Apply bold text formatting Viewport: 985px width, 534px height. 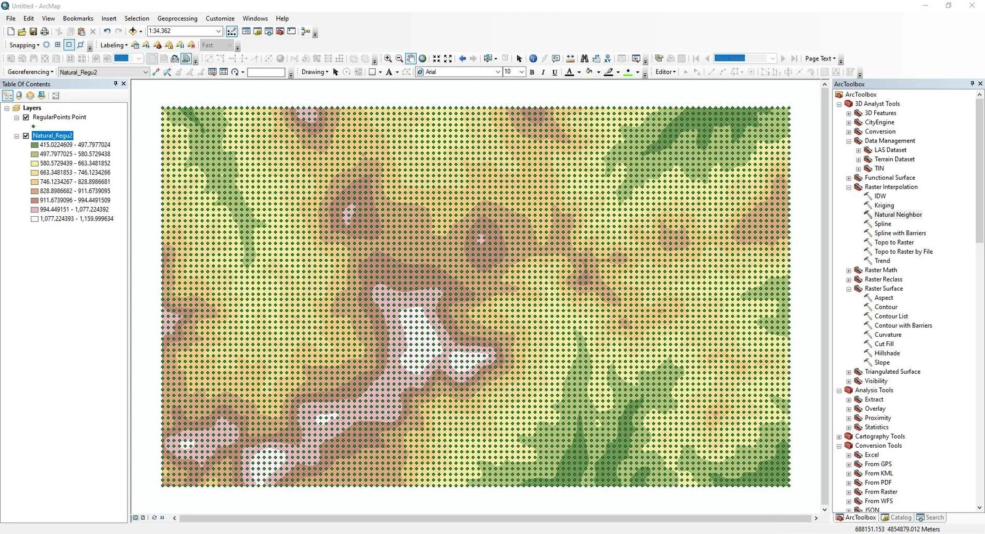coord(532,72)
